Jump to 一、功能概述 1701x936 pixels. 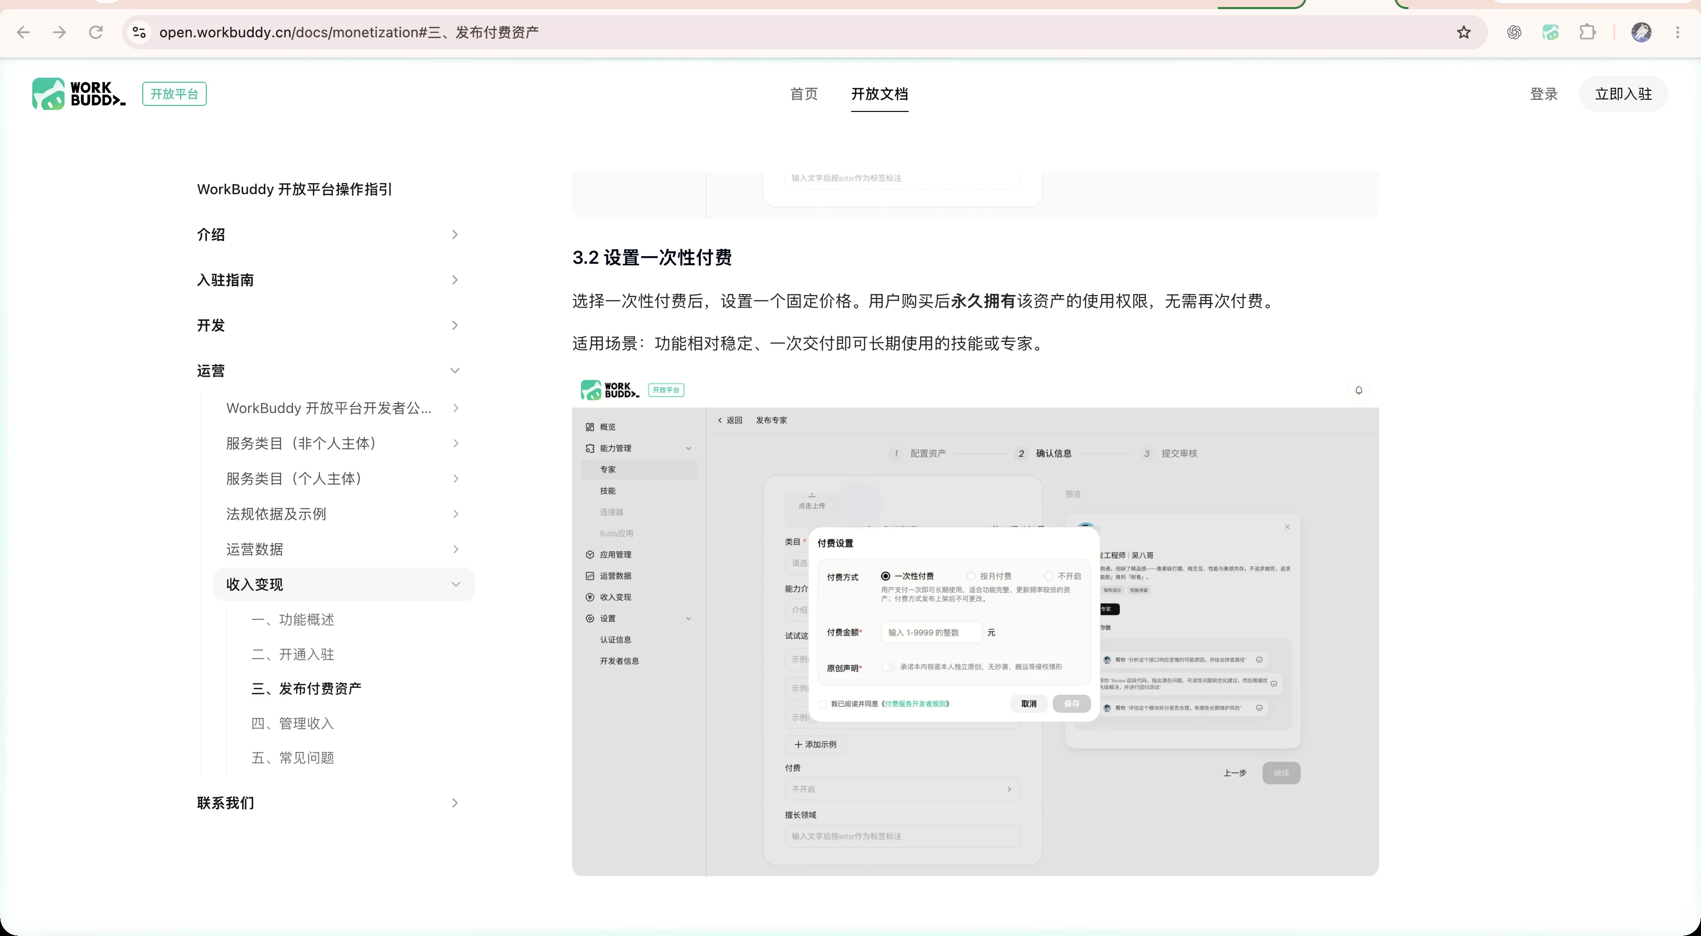coord(293,619)
